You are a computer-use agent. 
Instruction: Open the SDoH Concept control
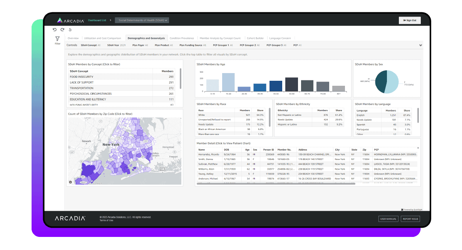(91, 45)
